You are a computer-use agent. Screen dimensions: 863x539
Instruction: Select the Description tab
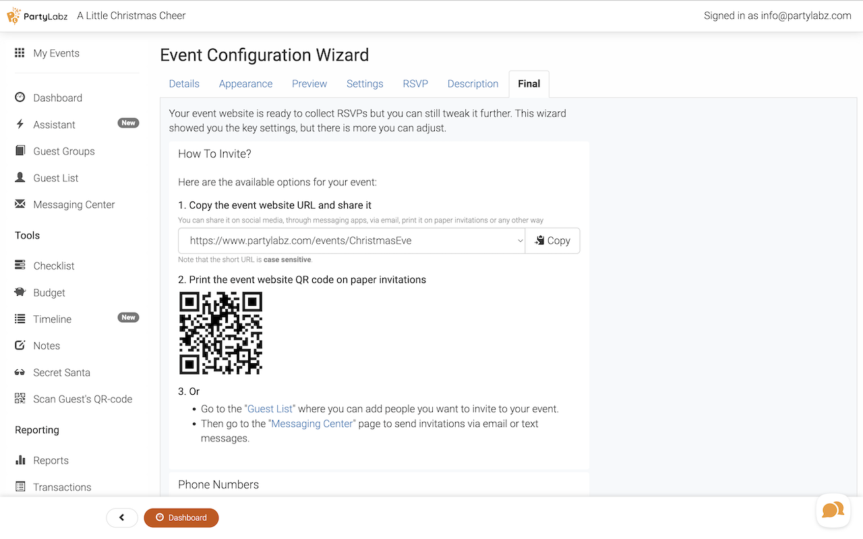473,84
